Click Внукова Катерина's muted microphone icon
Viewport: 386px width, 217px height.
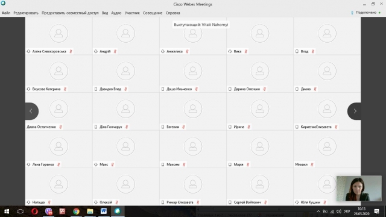pos(65,89)
